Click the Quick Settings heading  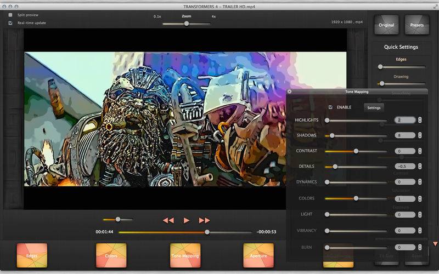[401, 47]
